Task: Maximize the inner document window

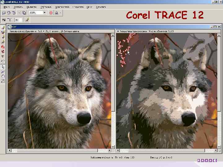Action: 215,27
